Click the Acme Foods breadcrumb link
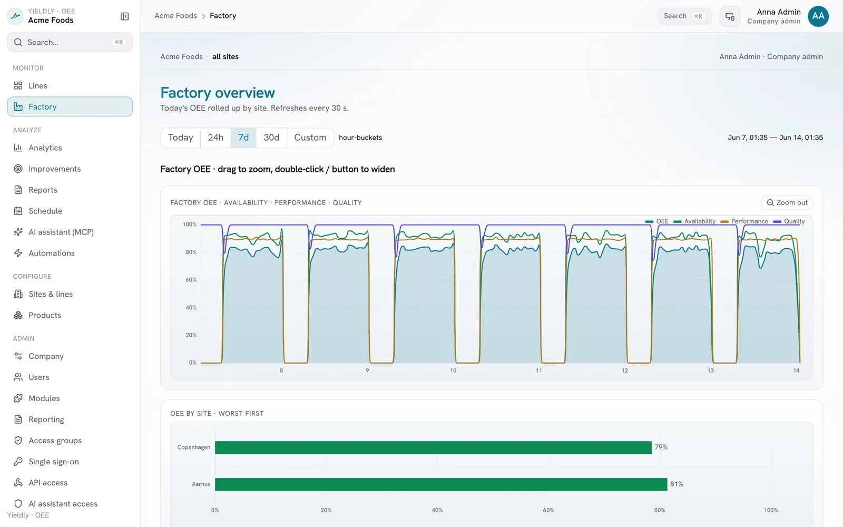This screenshot has width=843, height=527. click(175, 16)
